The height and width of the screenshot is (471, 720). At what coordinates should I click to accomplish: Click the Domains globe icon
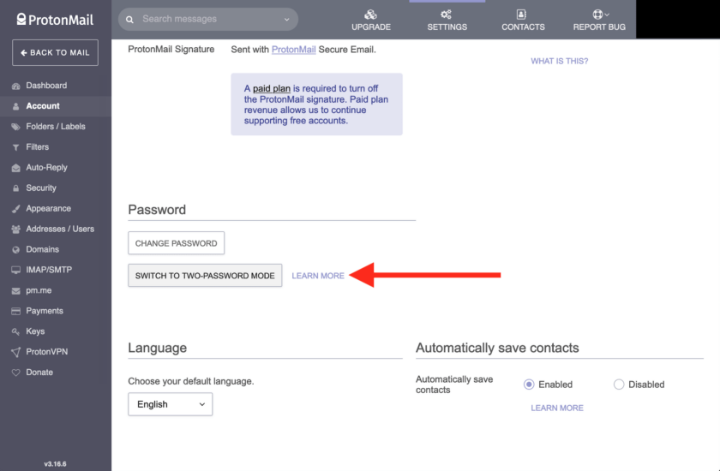[x=16, y=250]
